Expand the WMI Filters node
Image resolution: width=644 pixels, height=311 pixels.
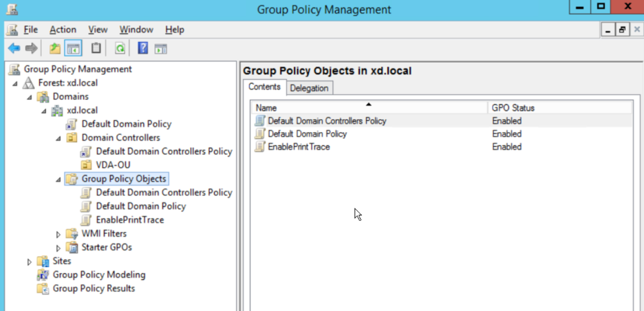tap(58, 234)
